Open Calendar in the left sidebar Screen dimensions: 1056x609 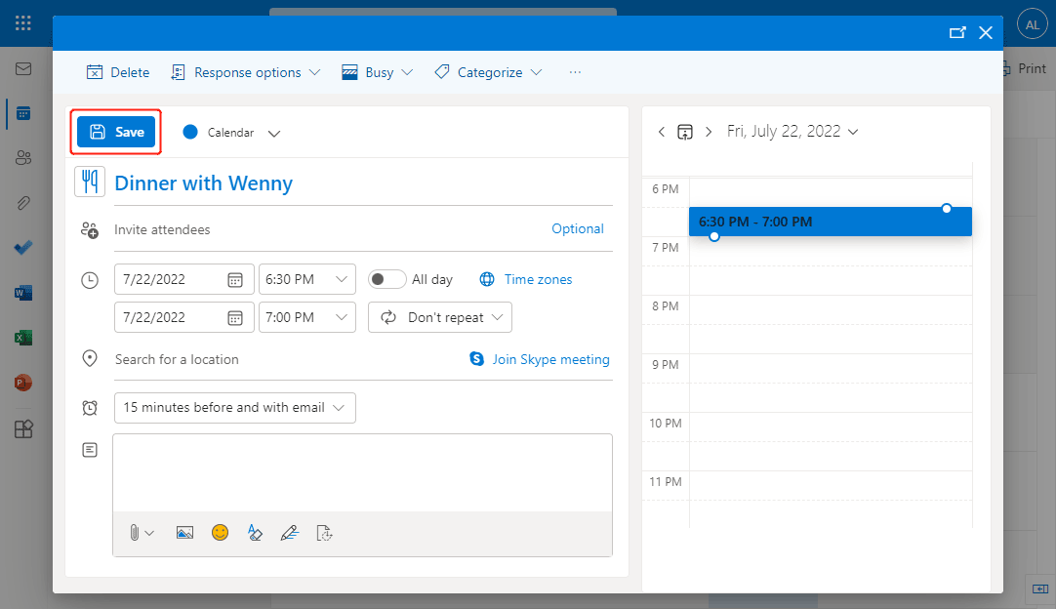[23, 113]
